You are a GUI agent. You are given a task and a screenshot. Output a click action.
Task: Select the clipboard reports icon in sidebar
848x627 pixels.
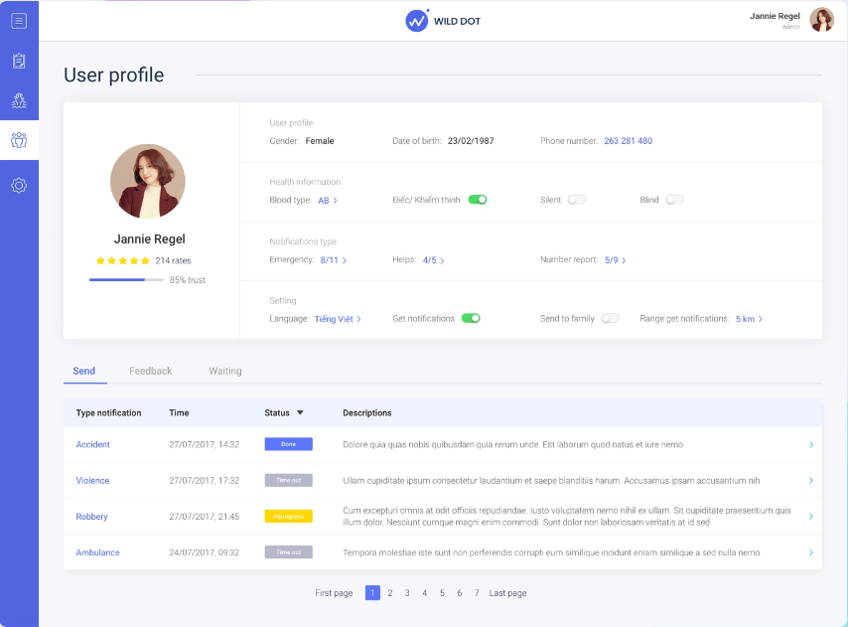click(x=18, y=60)
